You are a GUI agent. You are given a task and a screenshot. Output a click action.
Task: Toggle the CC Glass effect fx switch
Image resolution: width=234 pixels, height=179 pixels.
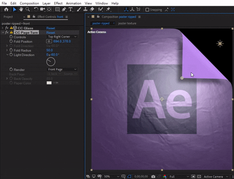[x=7, y=28]
